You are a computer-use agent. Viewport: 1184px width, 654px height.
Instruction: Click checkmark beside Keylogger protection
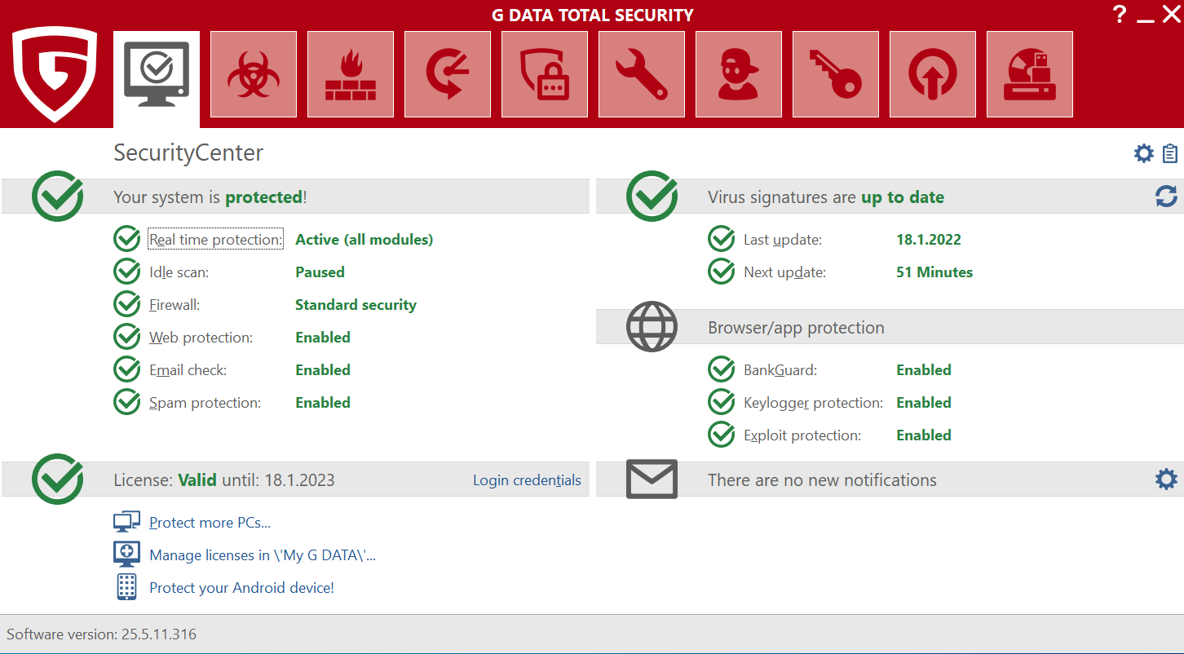pyautogui.click(x=722, y=402)
